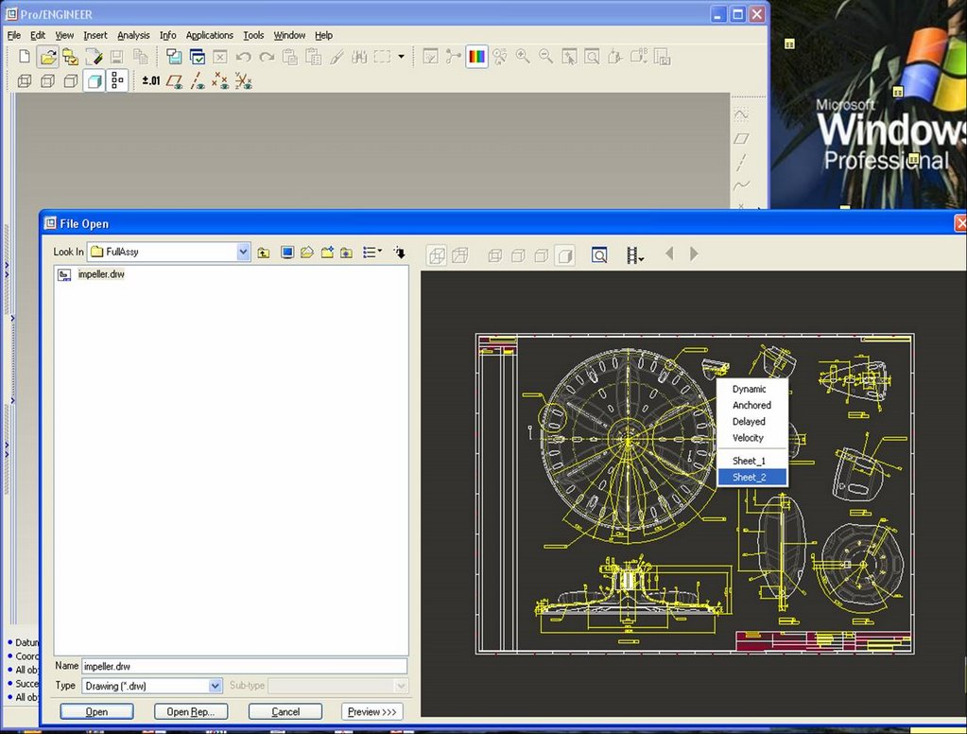Toggle datum points visibility
This screenshot has height=734, width=967.
[220, 80]
